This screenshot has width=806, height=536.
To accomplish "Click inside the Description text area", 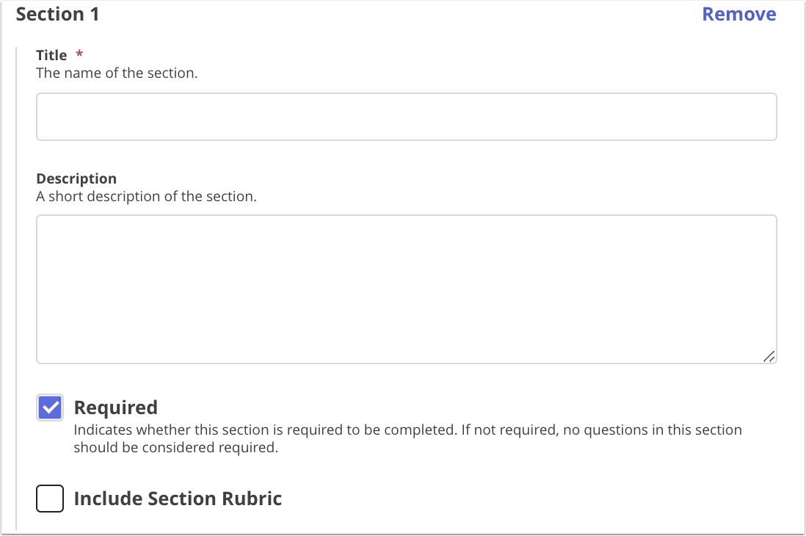I will pos(406,286).
